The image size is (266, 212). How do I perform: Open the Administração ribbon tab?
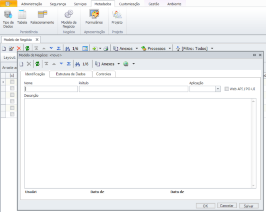(x=31, y=4)
